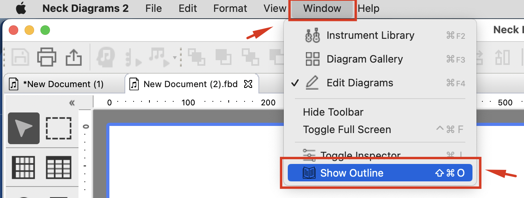
Task: Close the New Document (2).fbd tab
Action: click(248, 84)
